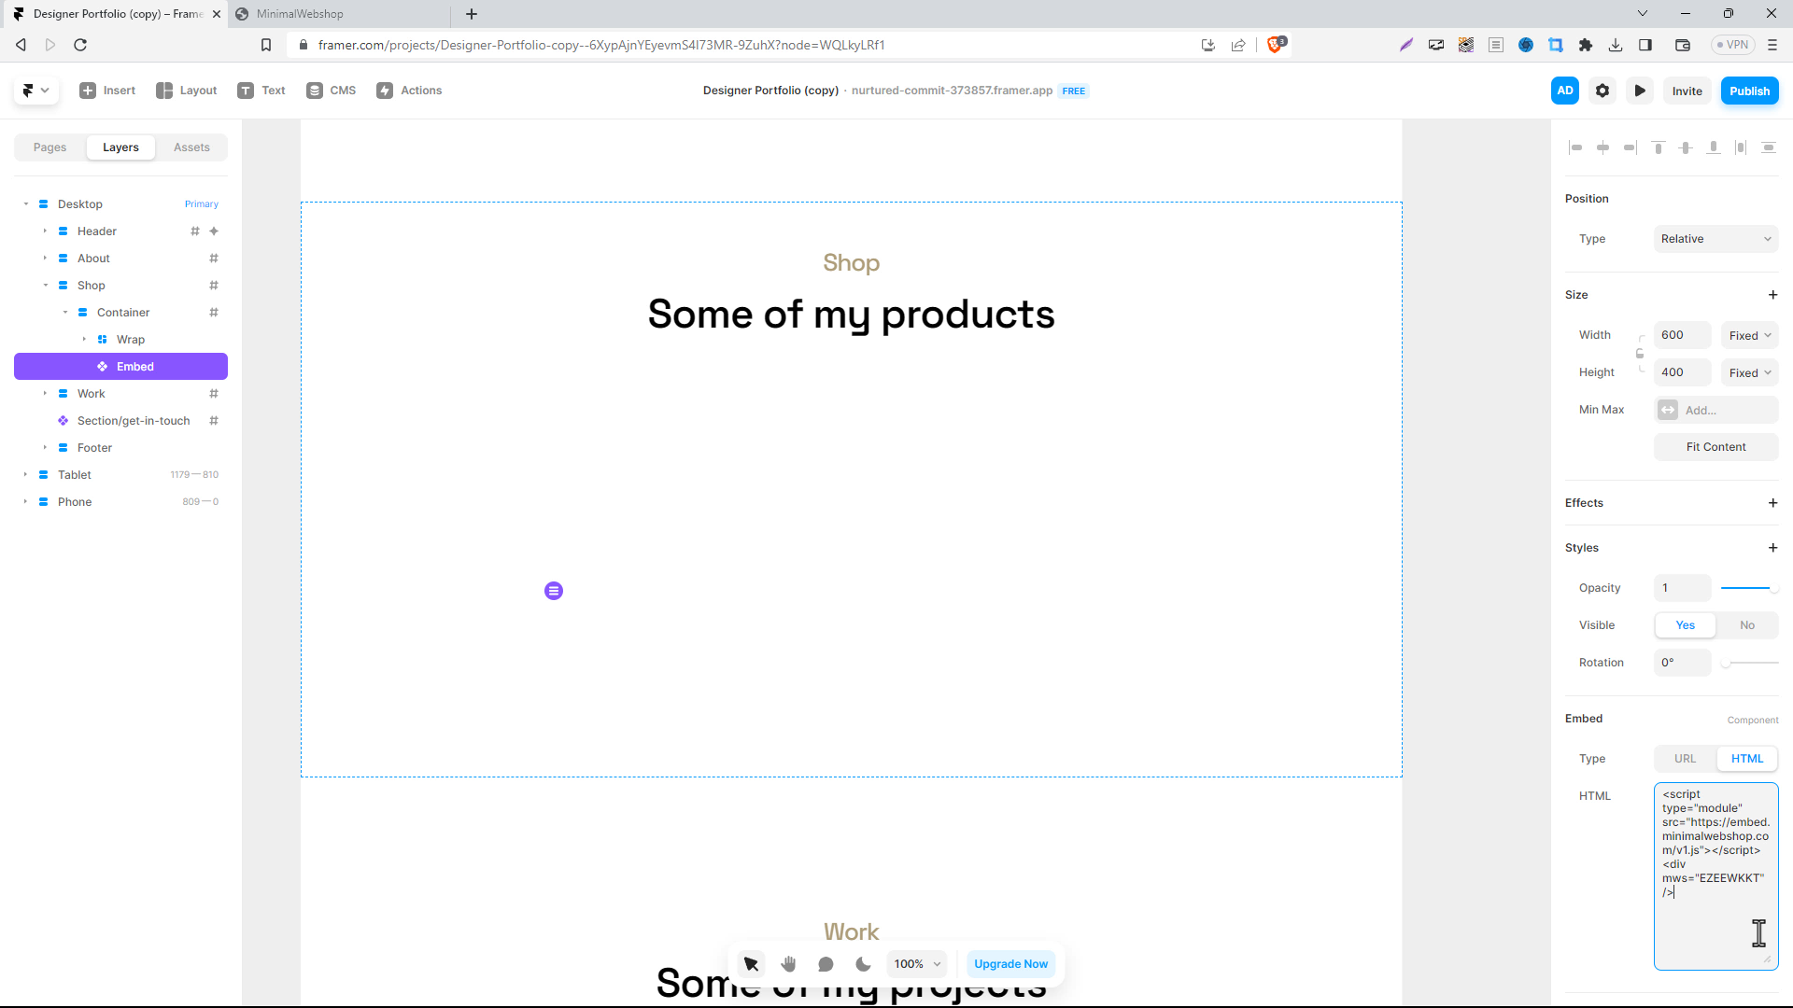This screenshot has height=1008, width=1793.
Task: Click the Header layer's sparkle effect icon
Action: [214, 231]
